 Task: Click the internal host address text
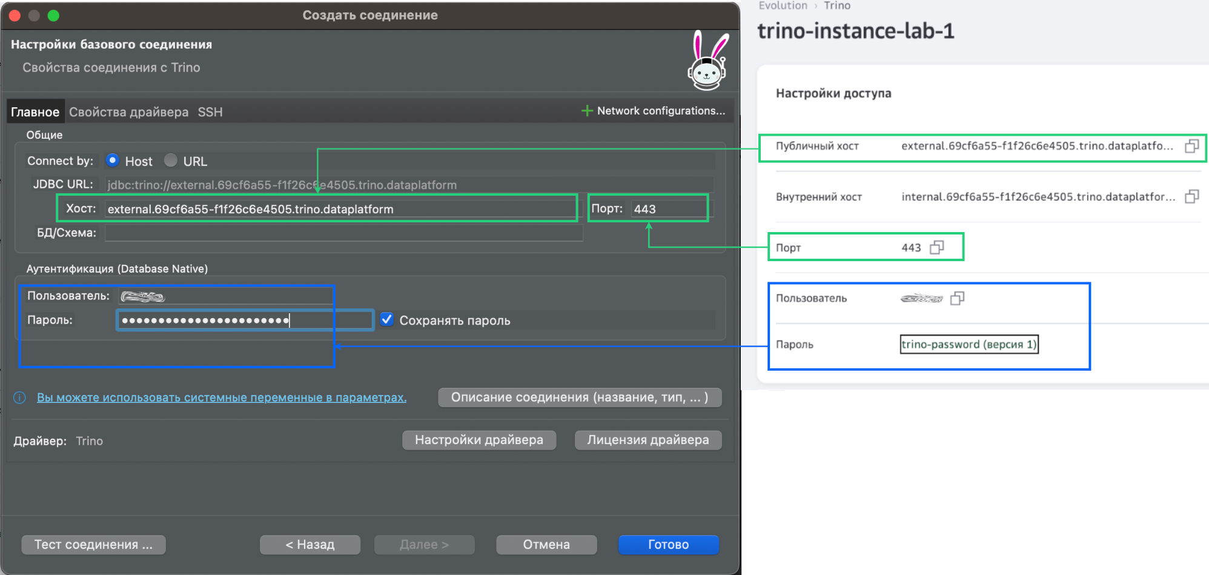coord(1038,197)
